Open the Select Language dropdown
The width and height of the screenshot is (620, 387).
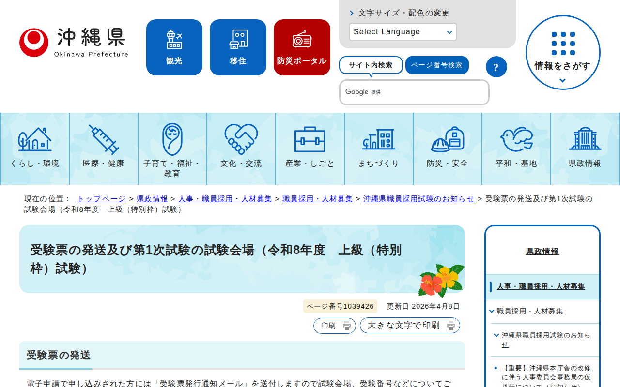[x=403, y=32]
